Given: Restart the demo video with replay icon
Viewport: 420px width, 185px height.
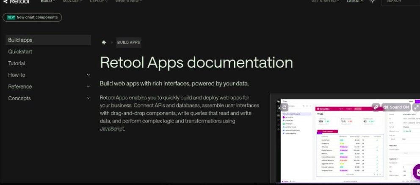Looking at the screenshot, I should [284, 107].
